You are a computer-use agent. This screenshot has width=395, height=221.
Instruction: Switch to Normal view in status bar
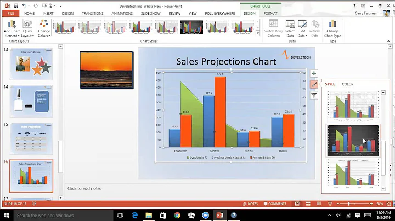click(297, 203)
